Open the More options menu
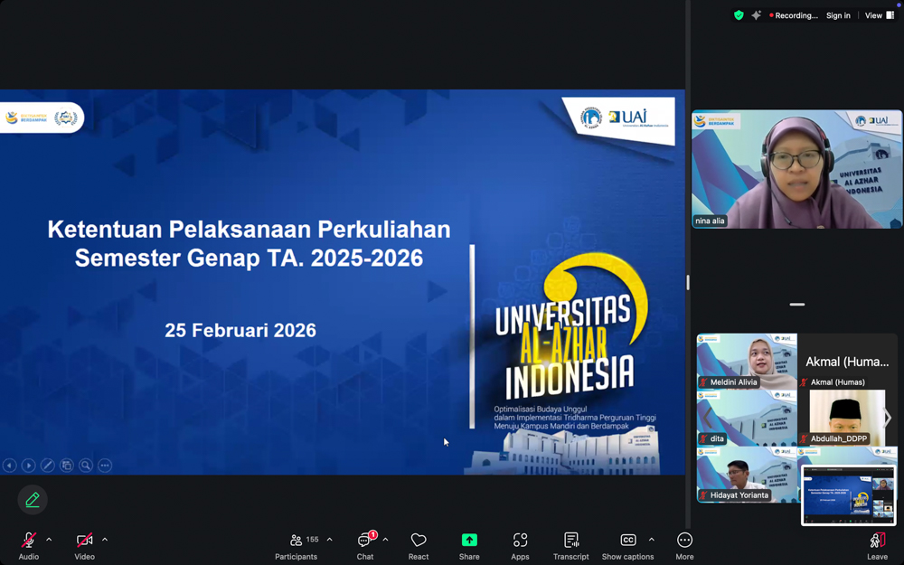 pyautogui.click(x=684, y=541)
